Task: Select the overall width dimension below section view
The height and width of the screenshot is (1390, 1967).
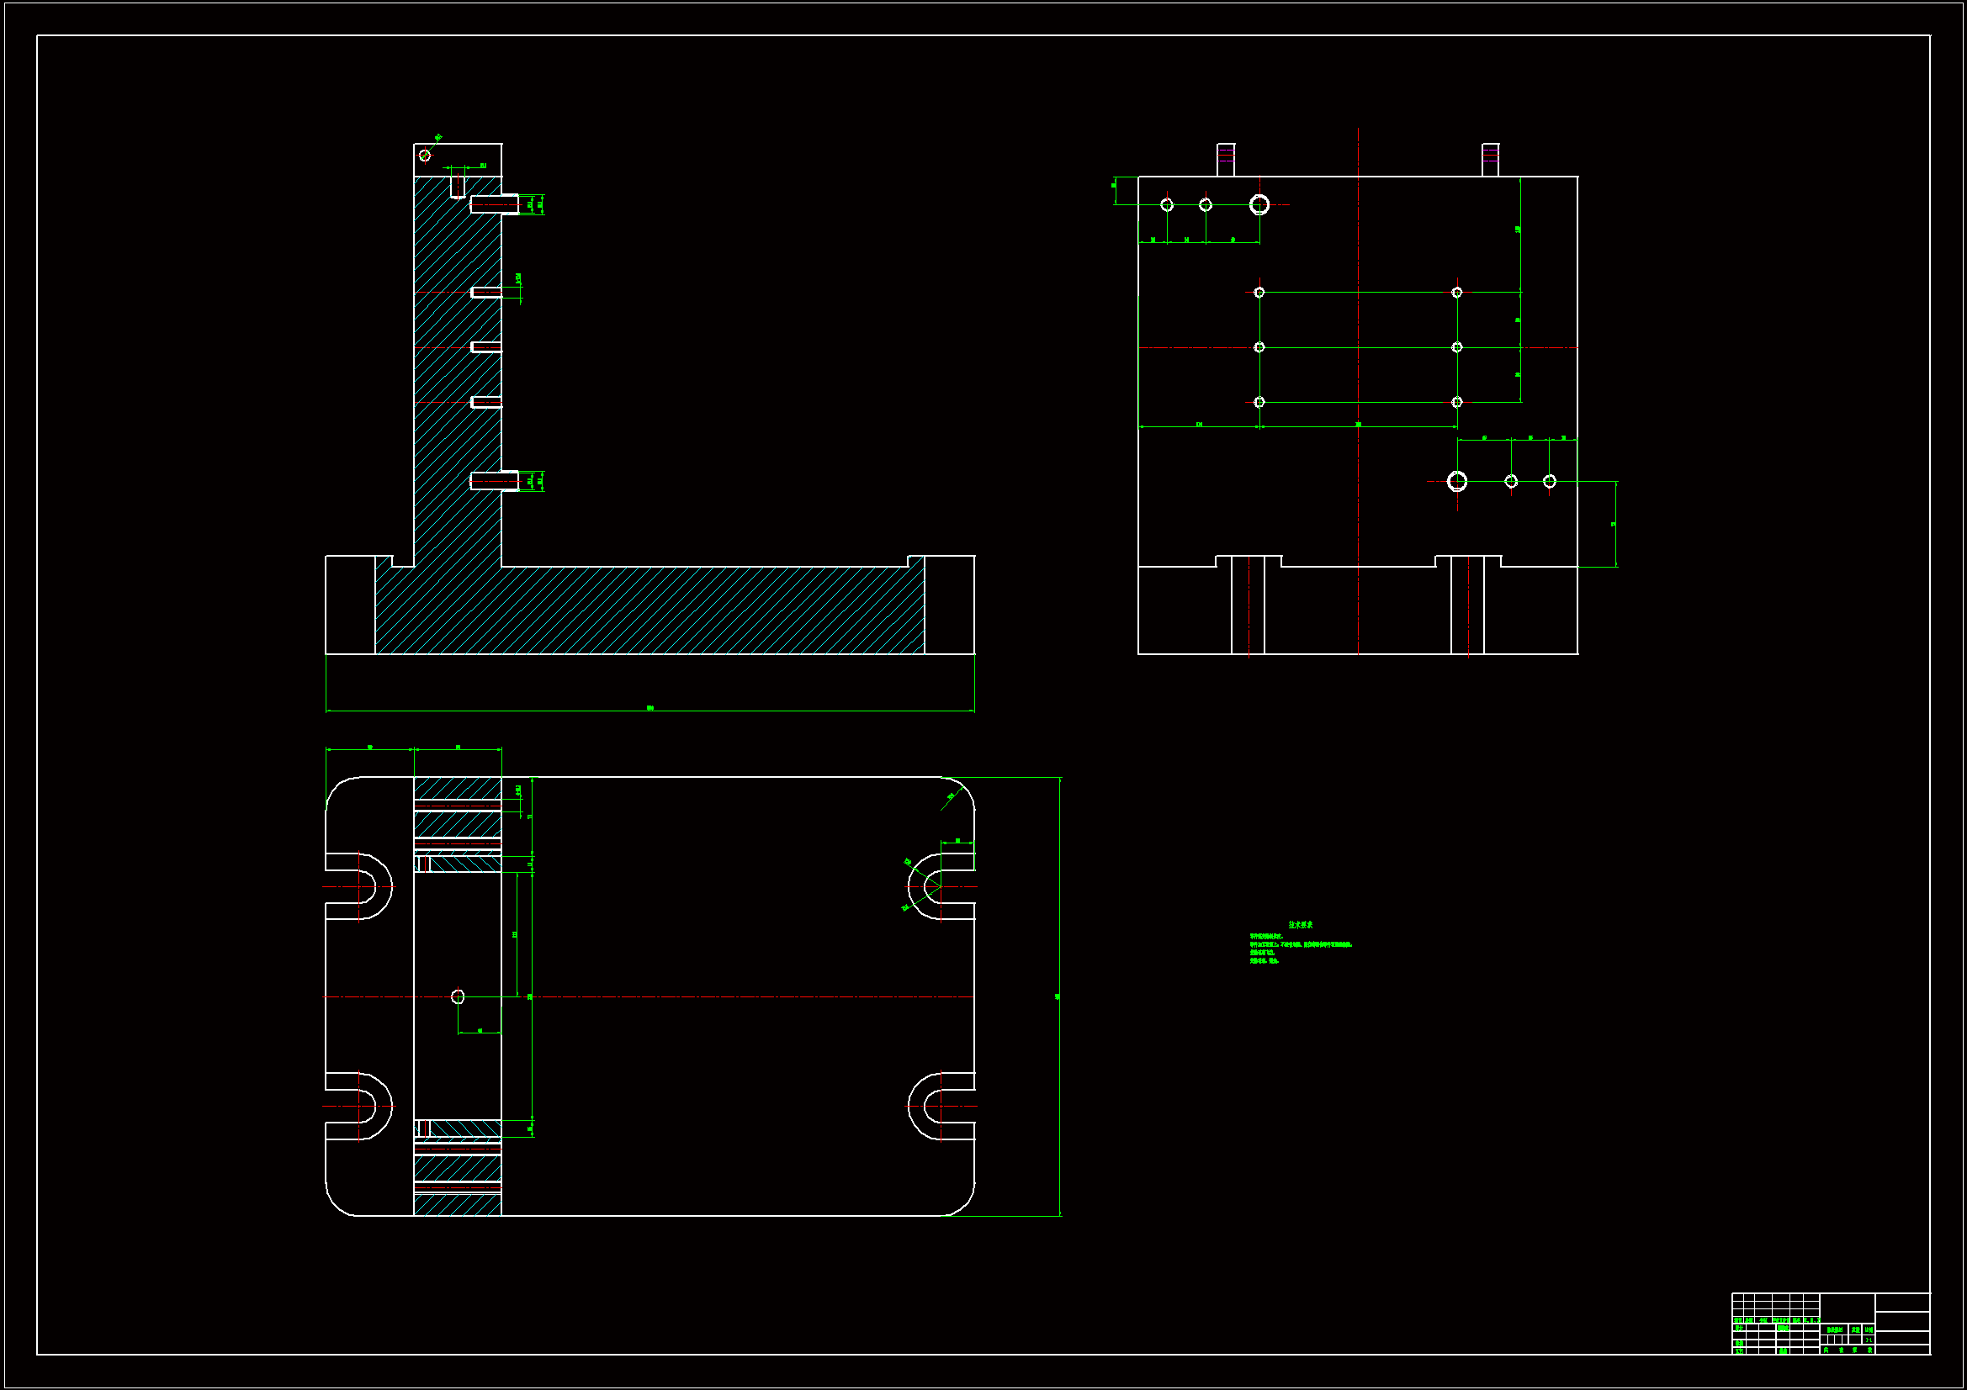Action: pos(650,710)
